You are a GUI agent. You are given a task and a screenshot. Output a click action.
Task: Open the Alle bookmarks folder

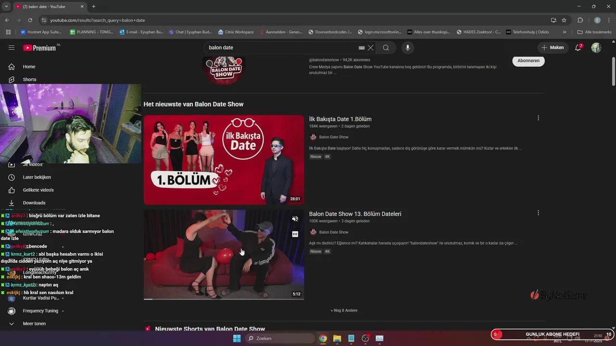[594, 32]
